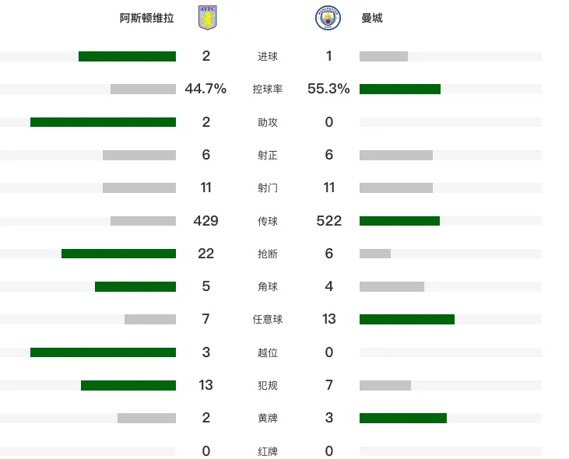Click the Aston Villa club crest
569x459 pixels.
pos(208,17)
